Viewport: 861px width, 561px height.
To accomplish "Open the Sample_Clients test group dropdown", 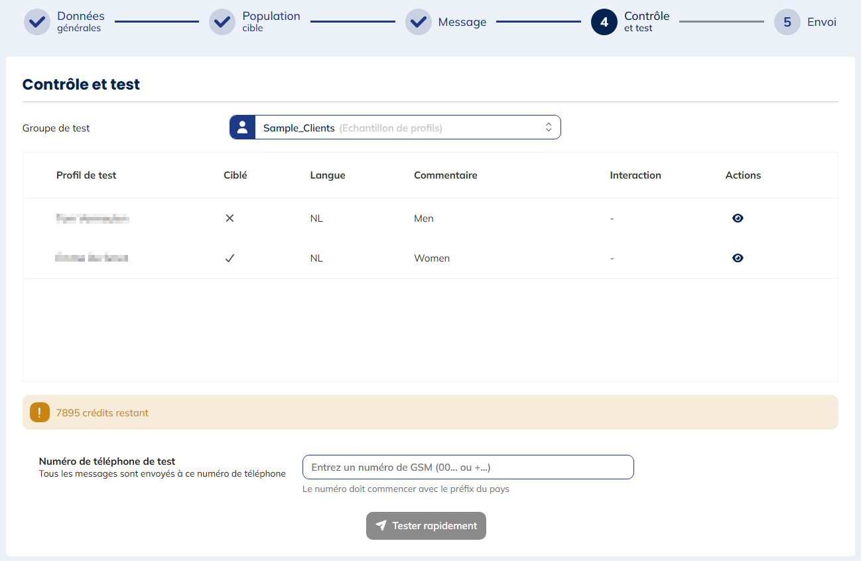I will 398,127.
